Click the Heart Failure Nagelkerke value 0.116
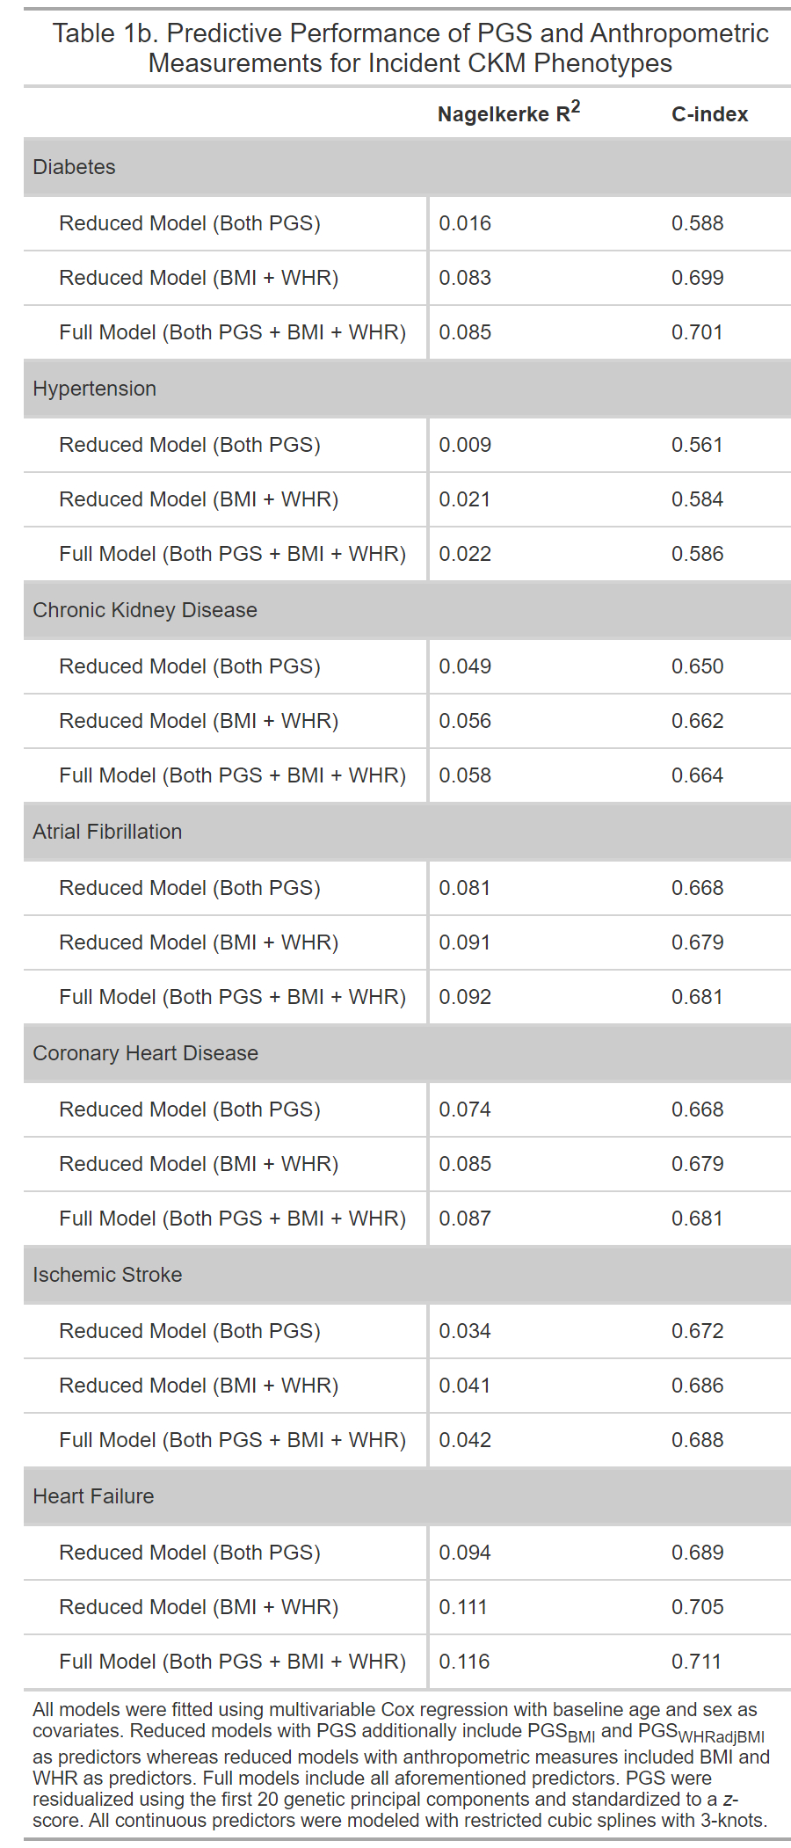Screen dimensions: 791x1848 tap(464, 1662)
